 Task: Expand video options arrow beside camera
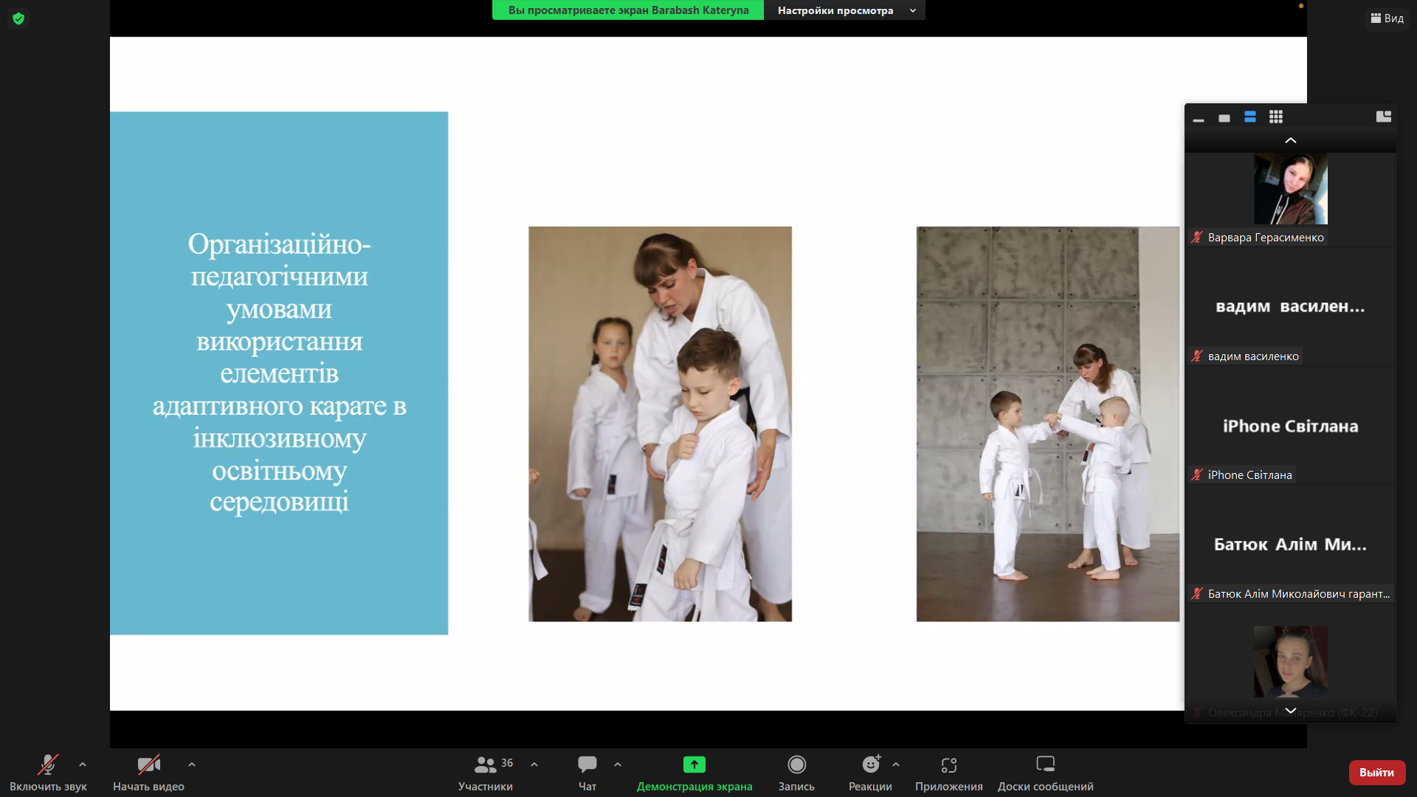point(192,765)
